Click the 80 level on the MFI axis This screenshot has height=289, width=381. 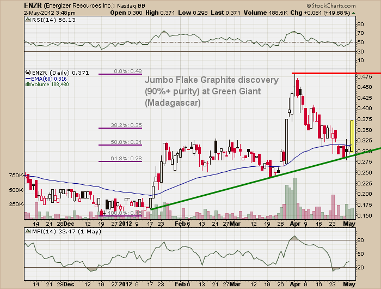[360, 240]
